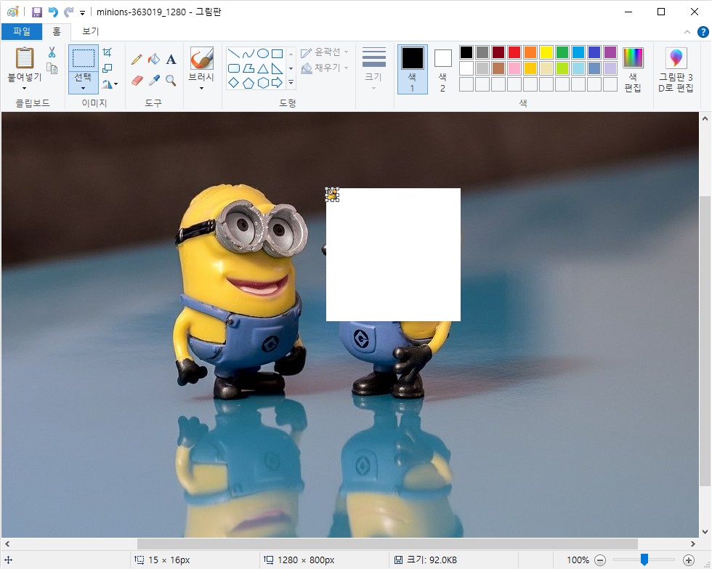Pick the red color swatch
This screenshot has width=712, height=569.
tap(514, 52)
